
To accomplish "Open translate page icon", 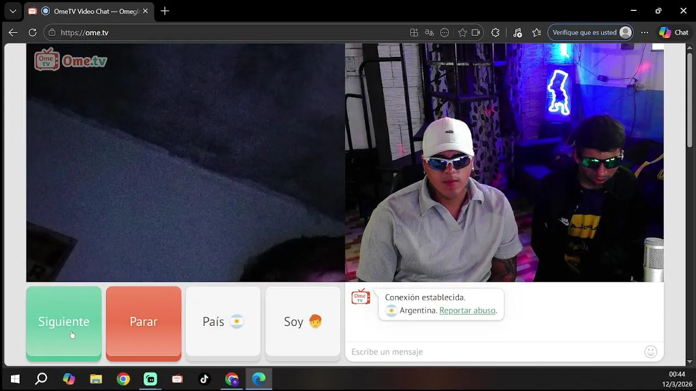I will pyautogui.click(x=429, y=33).
